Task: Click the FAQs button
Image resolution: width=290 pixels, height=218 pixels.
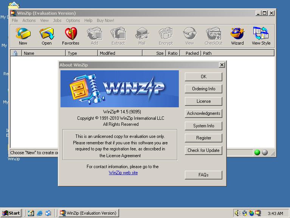Action: 203,175
